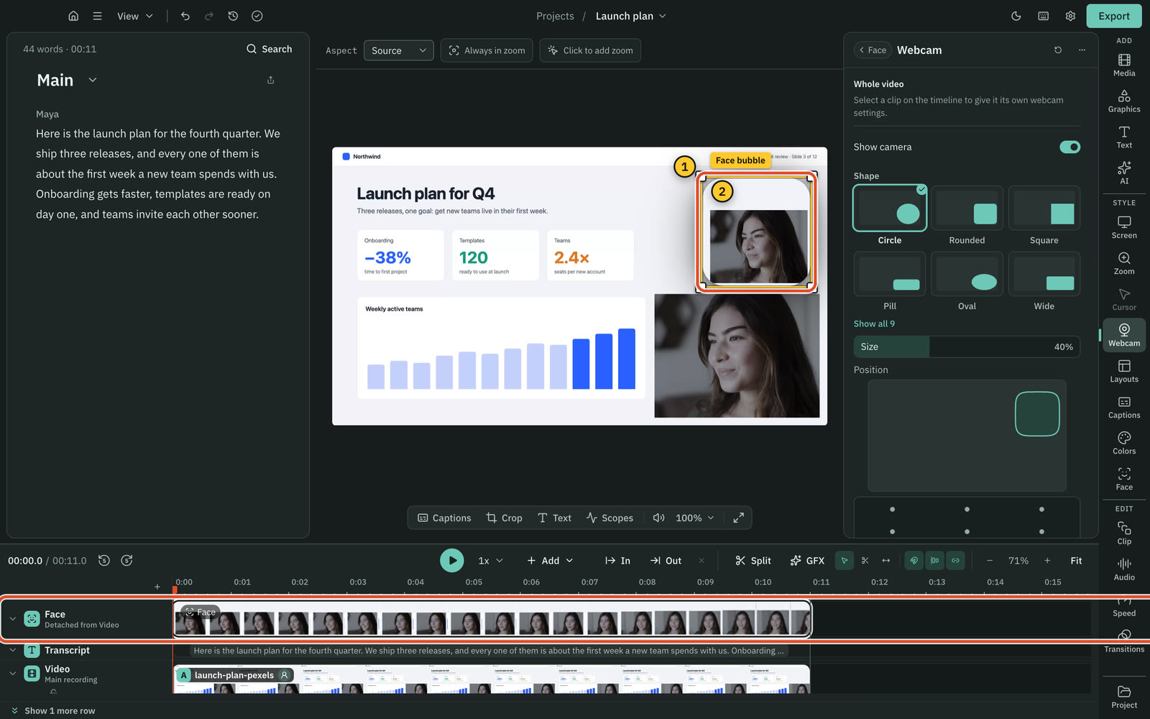Open the Cursor style settings

tap(1124, 300)
